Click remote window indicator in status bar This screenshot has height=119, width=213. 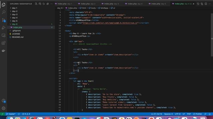(x=2, y=114)
